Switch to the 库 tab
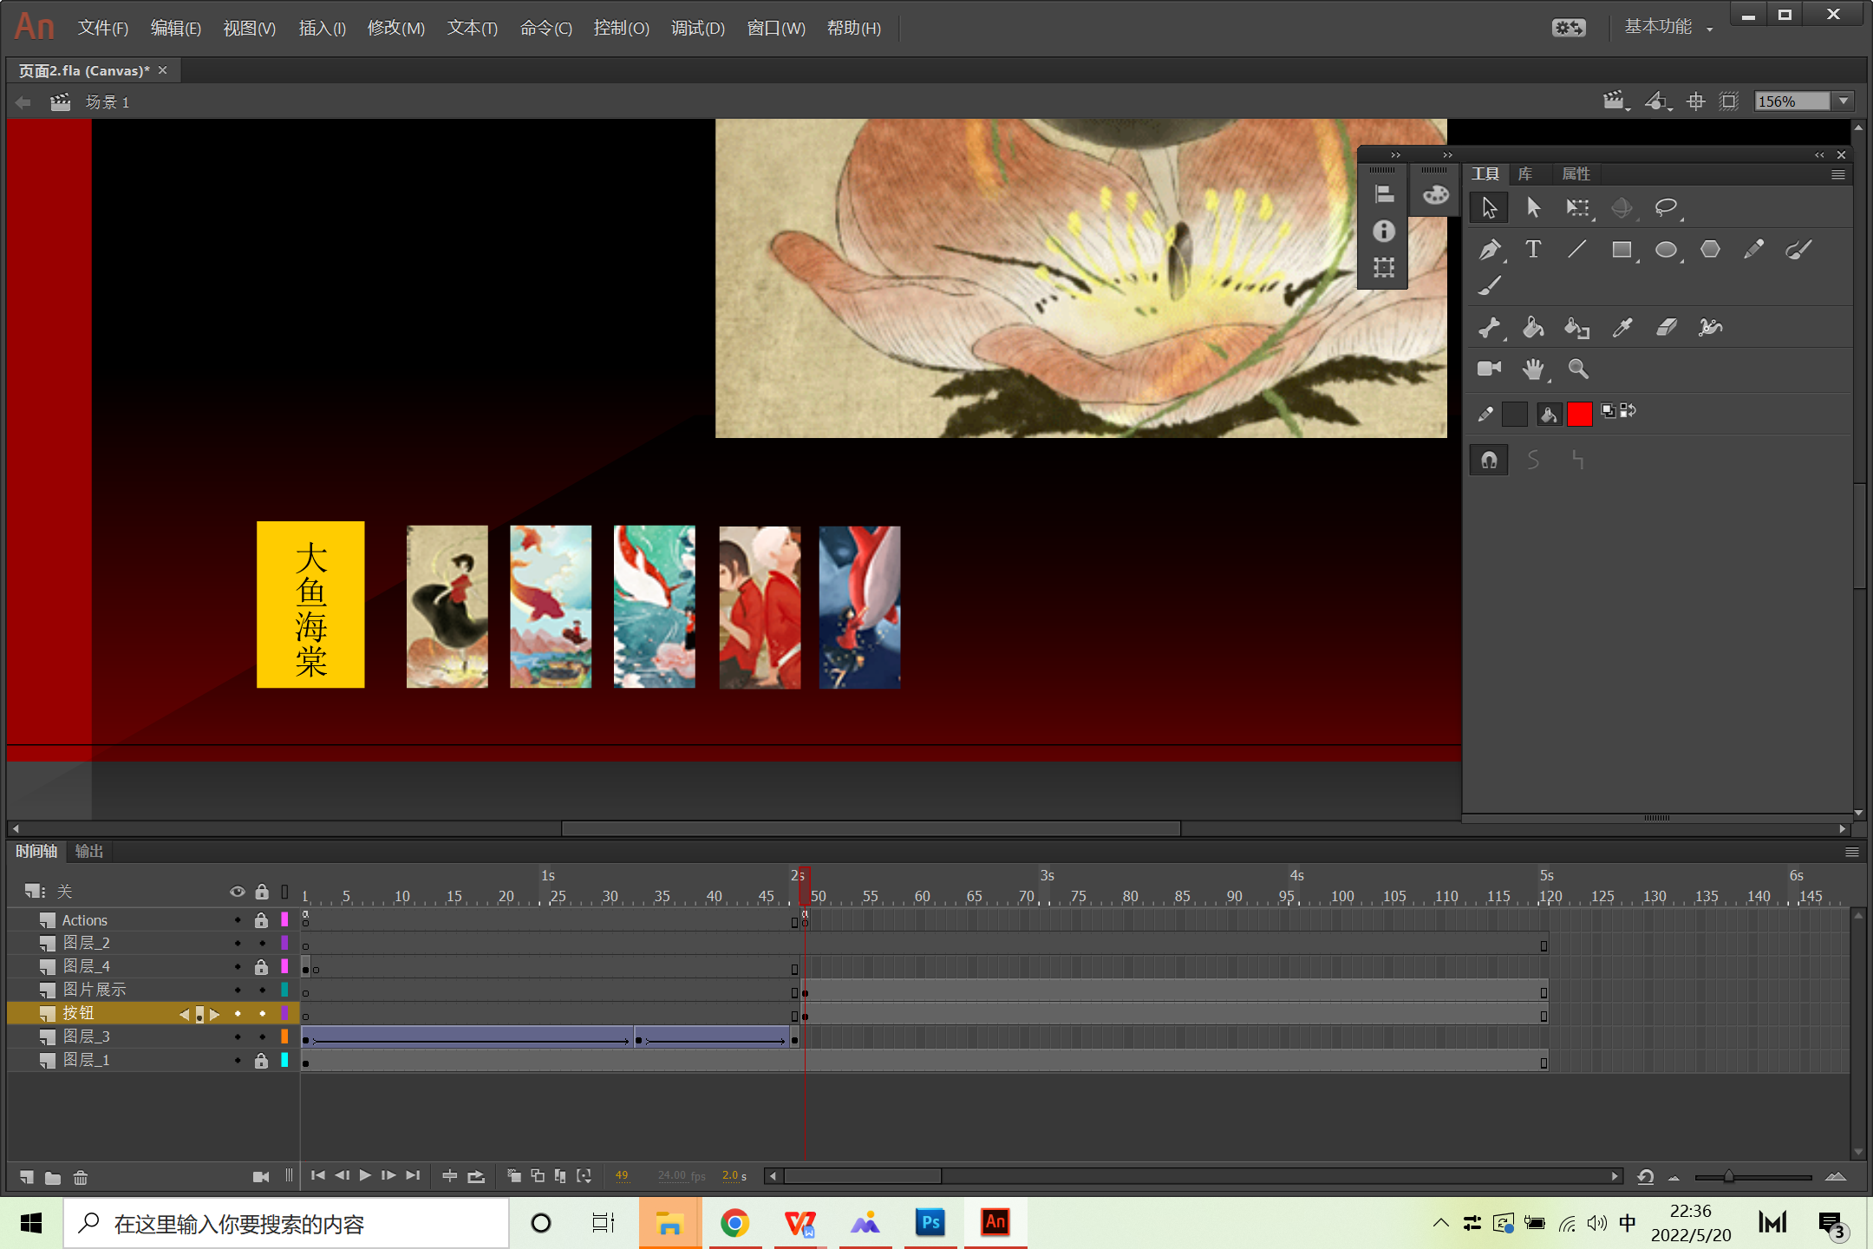This screenshot has height=1249, width=1873. 1525,173
